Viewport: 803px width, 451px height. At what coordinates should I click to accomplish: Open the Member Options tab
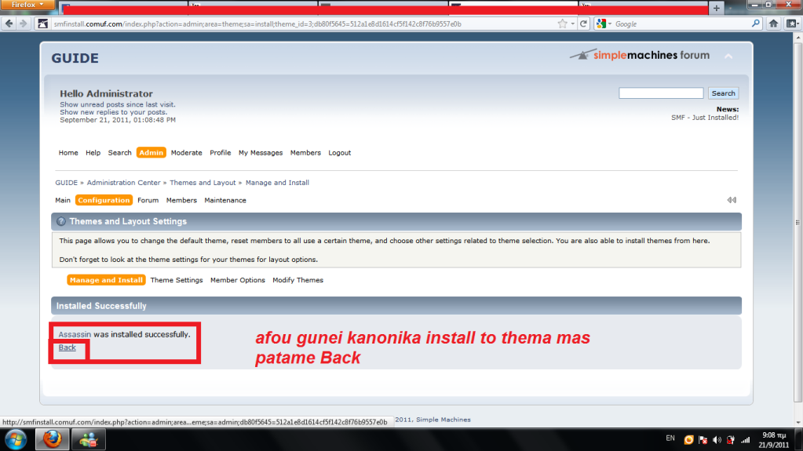(237, 280)
